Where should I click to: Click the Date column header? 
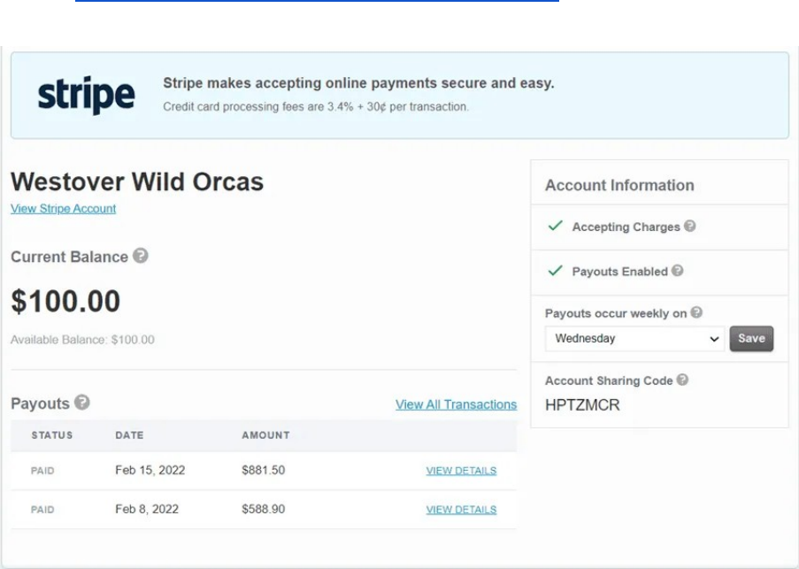(x=128, y=435)
